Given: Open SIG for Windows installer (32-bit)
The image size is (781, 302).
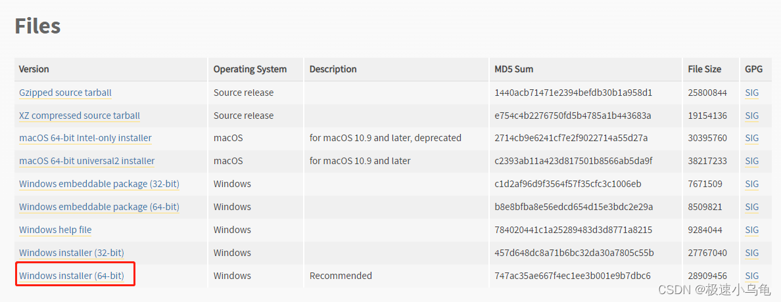Looking at the screenshot, I should (x=751, y=253).
